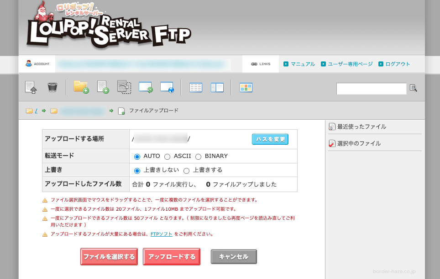This screenshot has width=440, height=279.
Task: Expand the 選択中のファイル panel
Action: point(359,142)
